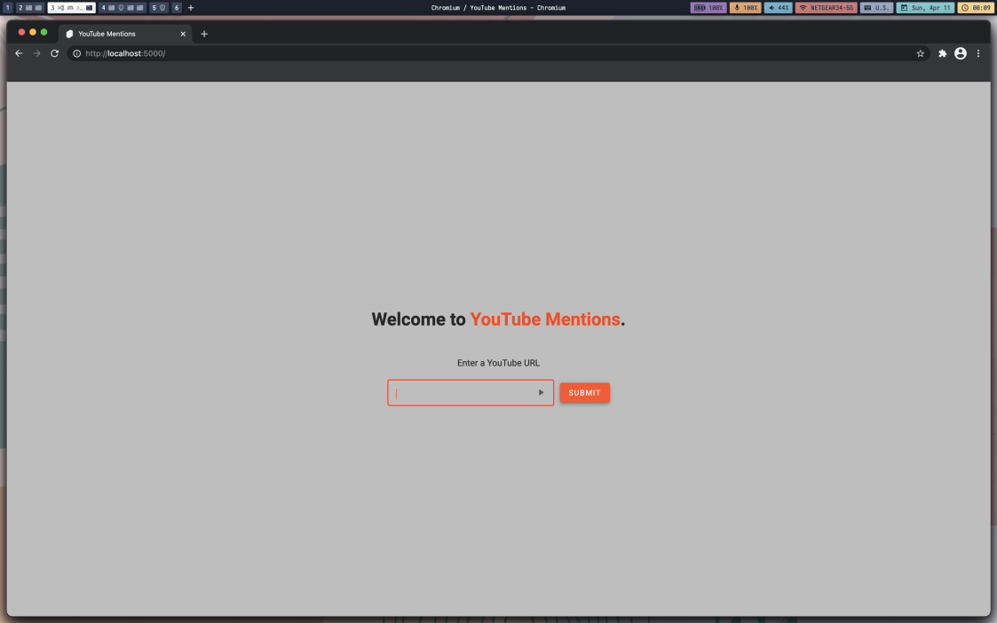This screenshot has width=997, height=623.
Task: Open the Extensions puzzle icon
Action: point(942,53)
